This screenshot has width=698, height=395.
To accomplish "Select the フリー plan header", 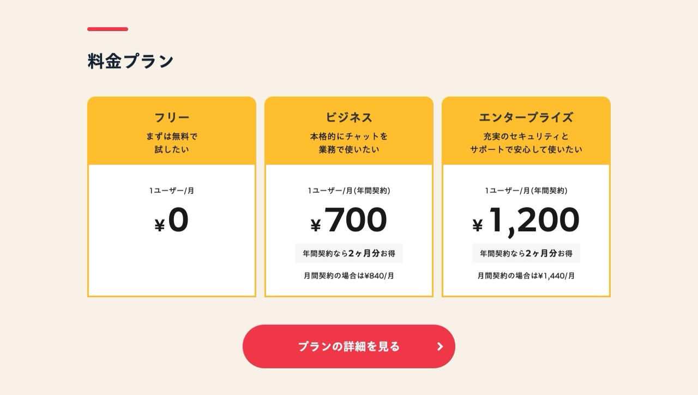I will coord(171,117).
